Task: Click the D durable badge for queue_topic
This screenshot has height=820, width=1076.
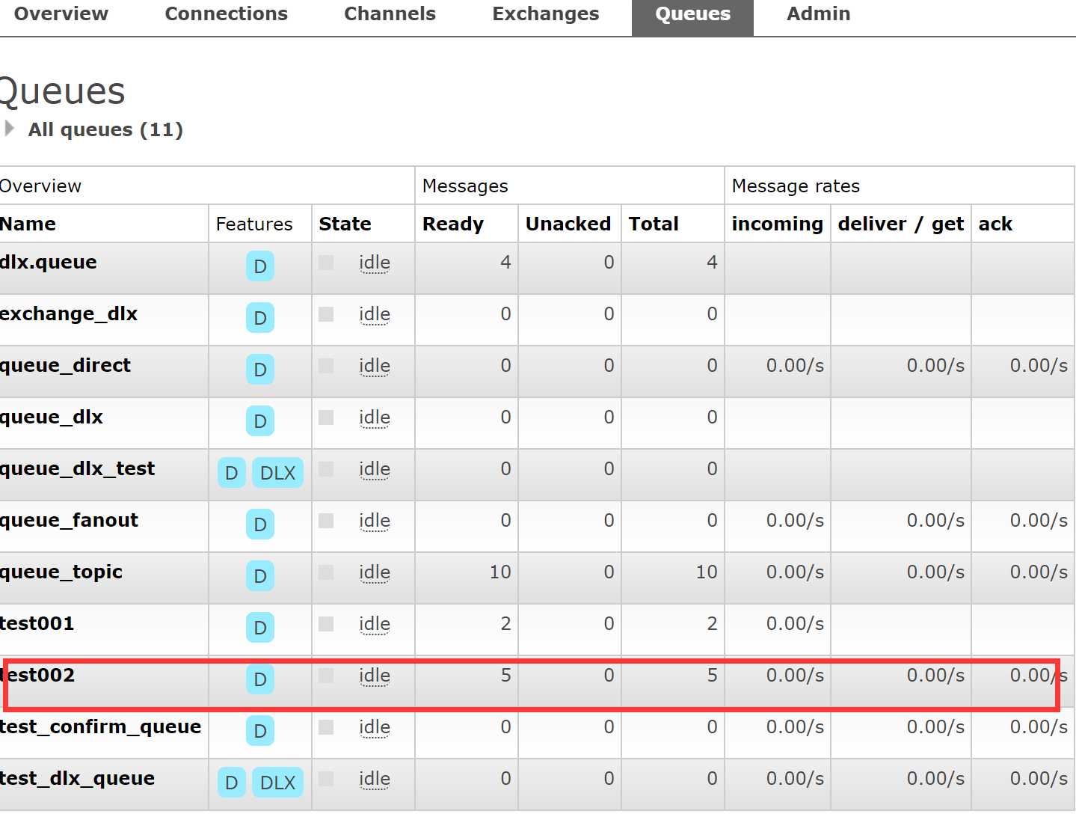Action: click(x=260, y=576)
